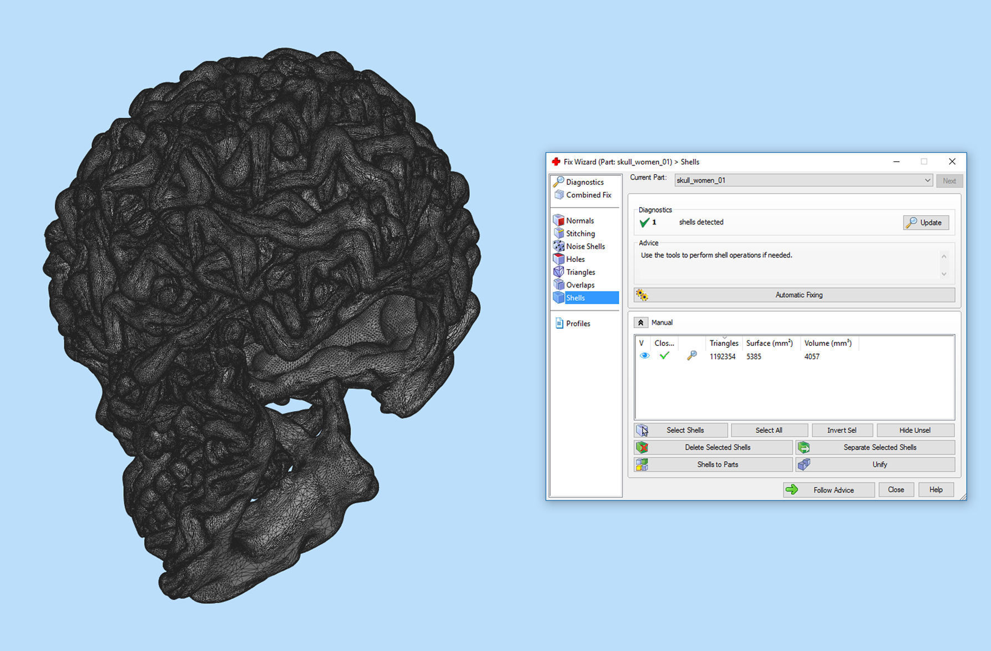Close the Fix Wizard via Close button
The width and height of the screenshot is (991, 651).
[x=896, y=489]
